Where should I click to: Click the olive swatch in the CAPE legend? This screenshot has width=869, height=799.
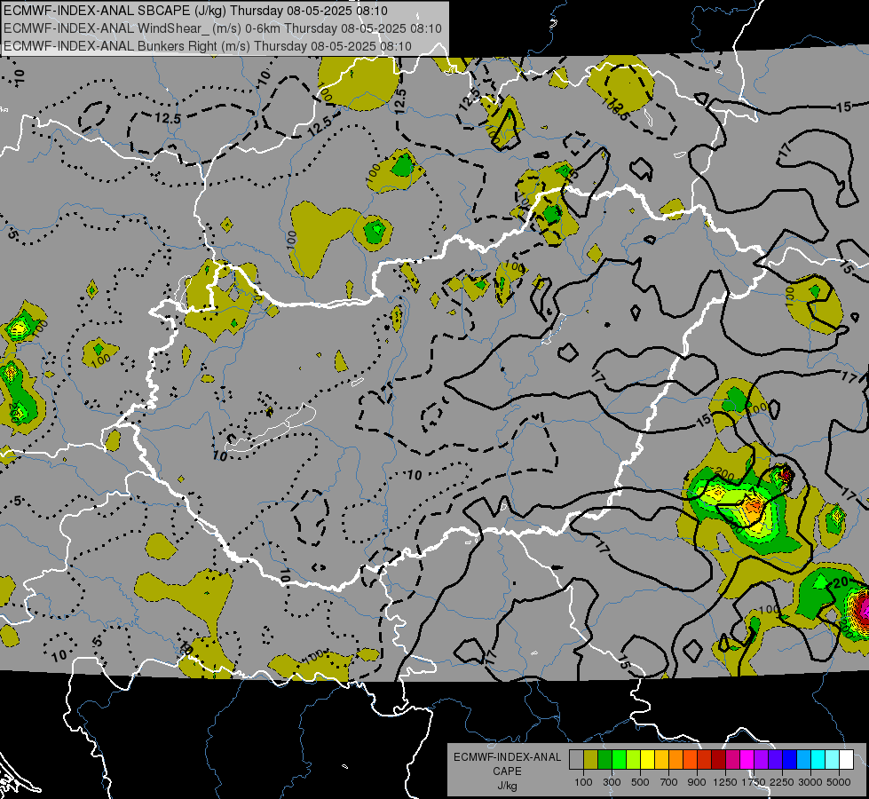tap(590, 760)
